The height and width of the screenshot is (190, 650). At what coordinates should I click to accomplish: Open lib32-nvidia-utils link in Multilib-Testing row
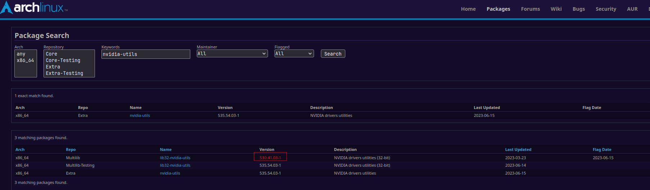(175, 165)
